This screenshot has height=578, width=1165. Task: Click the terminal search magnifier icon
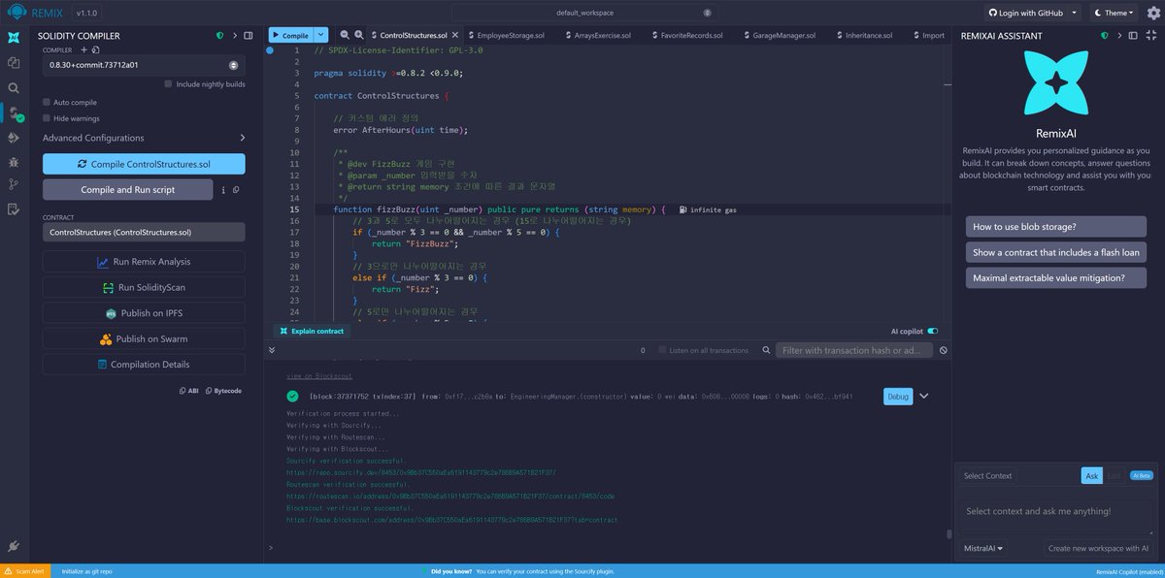point(766,350)
